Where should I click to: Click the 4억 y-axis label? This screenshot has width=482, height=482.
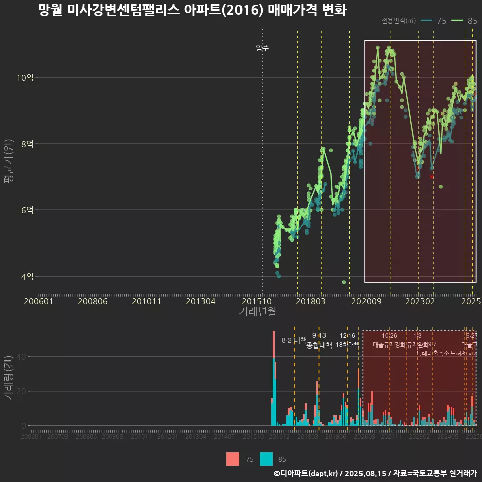pos(27,276)
